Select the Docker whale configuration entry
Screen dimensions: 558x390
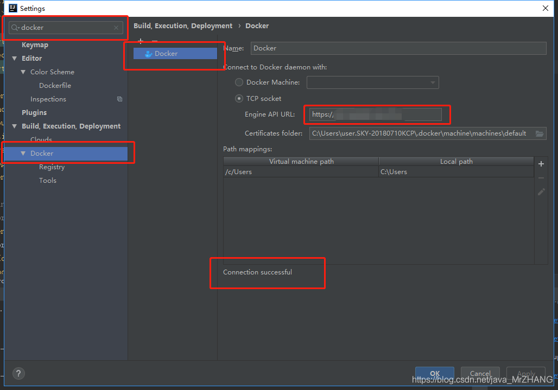(x=175, y=53)
